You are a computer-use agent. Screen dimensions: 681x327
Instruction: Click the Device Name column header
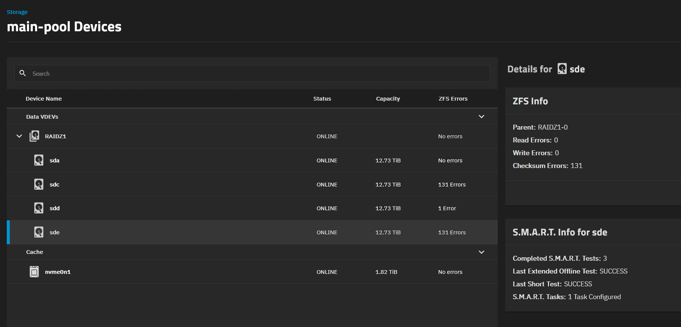44,99
